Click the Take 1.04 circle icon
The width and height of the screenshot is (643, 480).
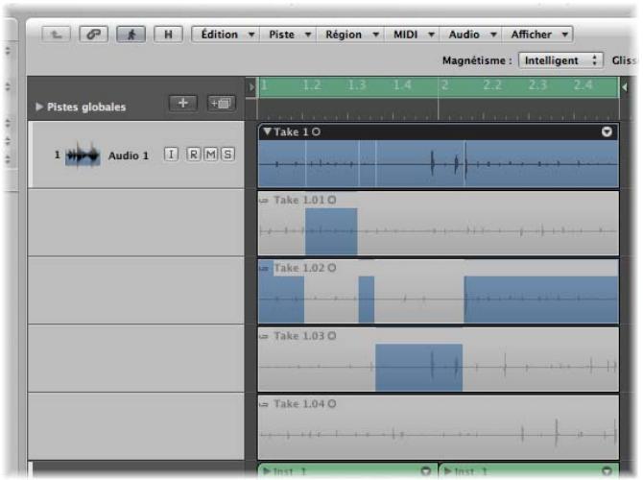pyautogui.click(x=332, y=404)
